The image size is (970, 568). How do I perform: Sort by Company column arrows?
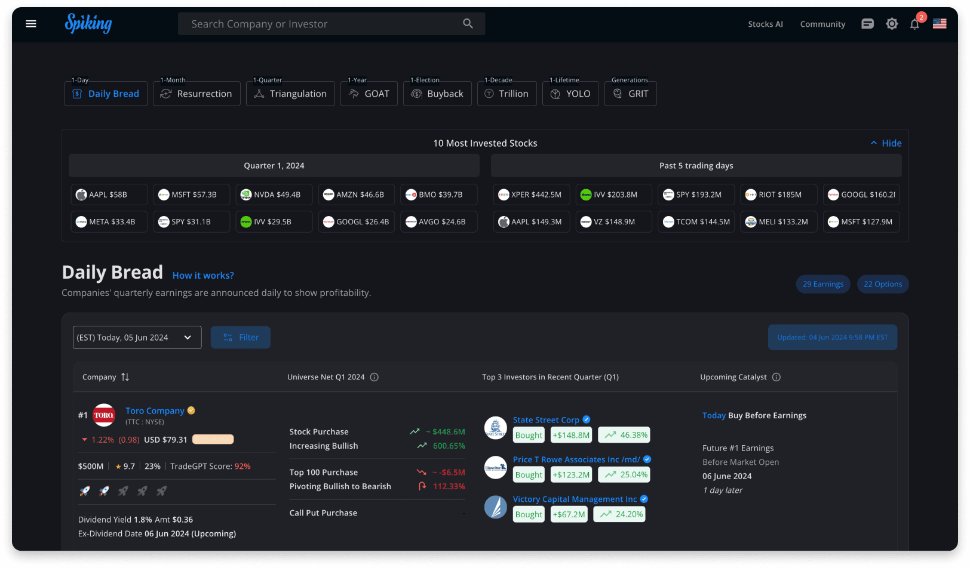tap(125, 377)
